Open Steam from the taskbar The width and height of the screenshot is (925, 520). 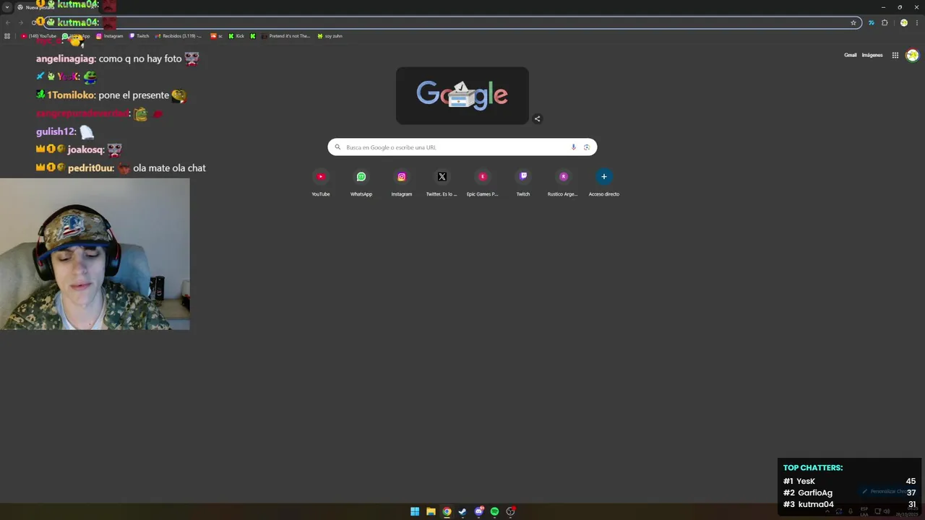point(462,511)
